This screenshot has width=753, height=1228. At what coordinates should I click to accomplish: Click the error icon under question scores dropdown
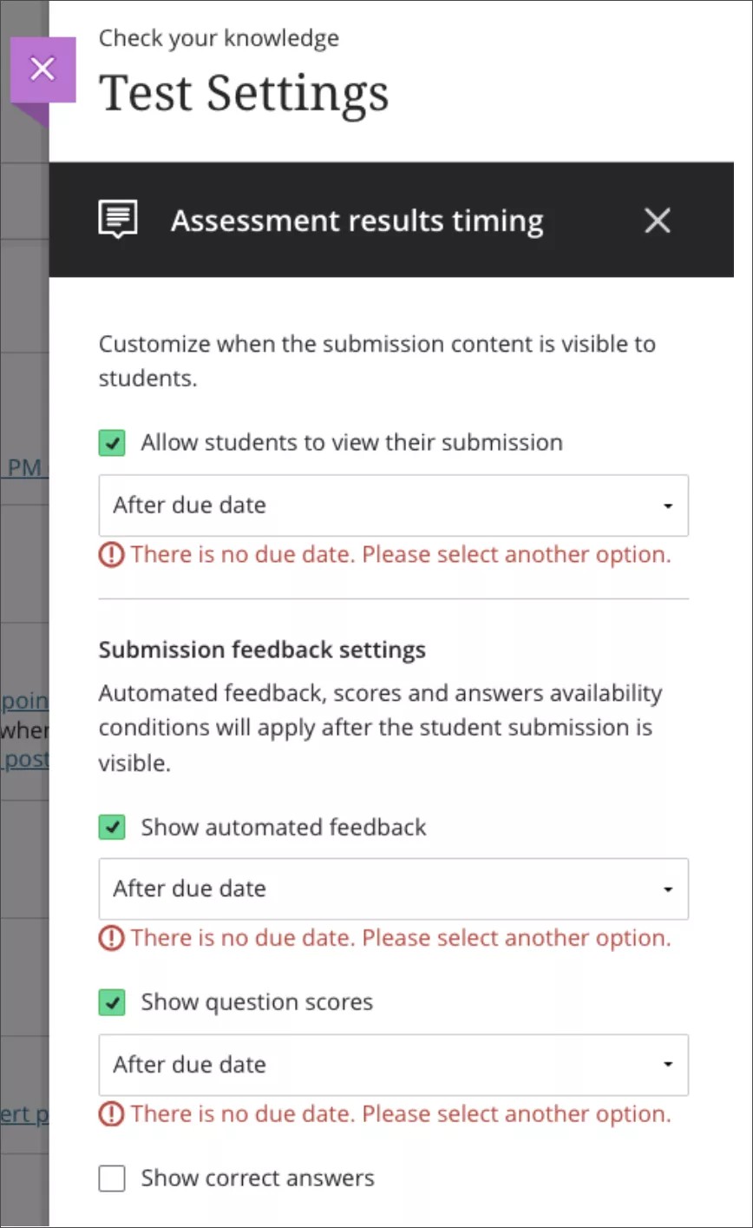(x=111, y=1114)
